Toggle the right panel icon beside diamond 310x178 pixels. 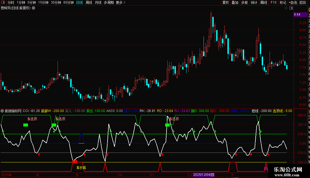tap(291, 8)
